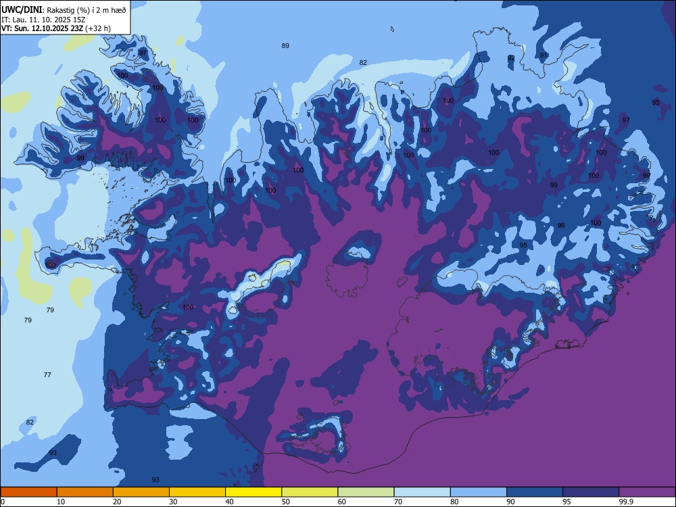Click the legend tick label '50'
Viewport: 676px width, 507px height.
click(285, 502)
